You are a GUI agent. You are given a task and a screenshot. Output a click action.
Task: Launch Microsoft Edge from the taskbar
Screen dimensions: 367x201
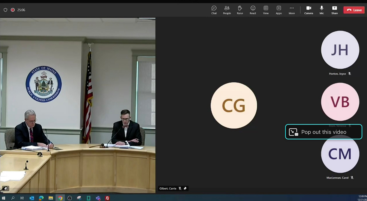tap(41, 198)
